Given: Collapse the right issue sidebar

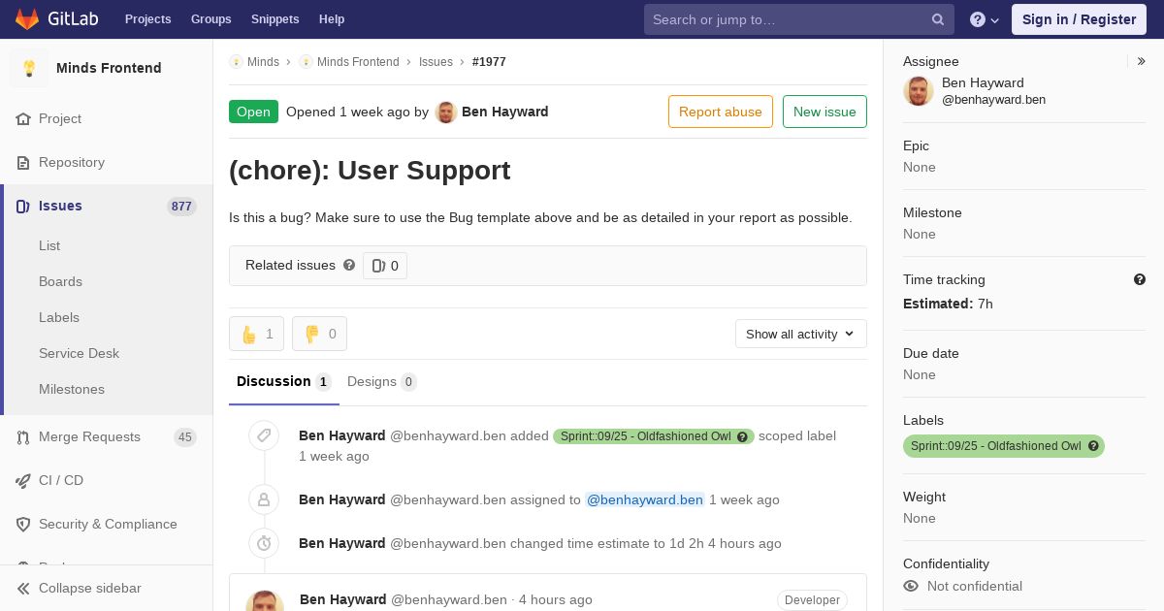Looking at the screenshot, I should coord(1142,61).
